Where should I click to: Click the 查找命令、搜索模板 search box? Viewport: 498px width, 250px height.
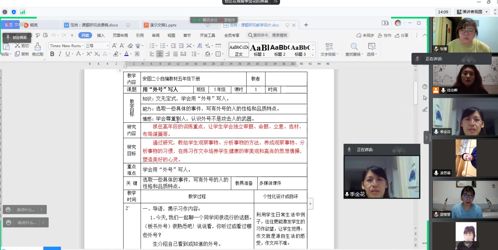268,35
